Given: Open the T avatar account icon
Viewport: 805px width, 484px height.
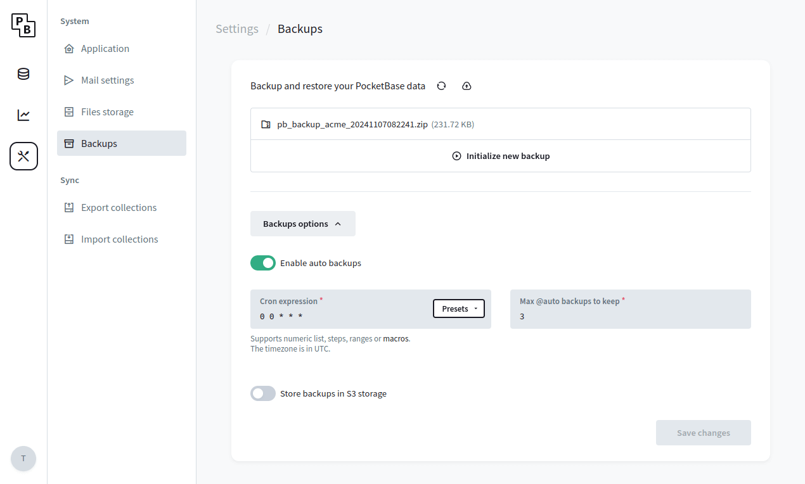Looking at the screenshot, I should pyautogui.click(x=23, y=459).
